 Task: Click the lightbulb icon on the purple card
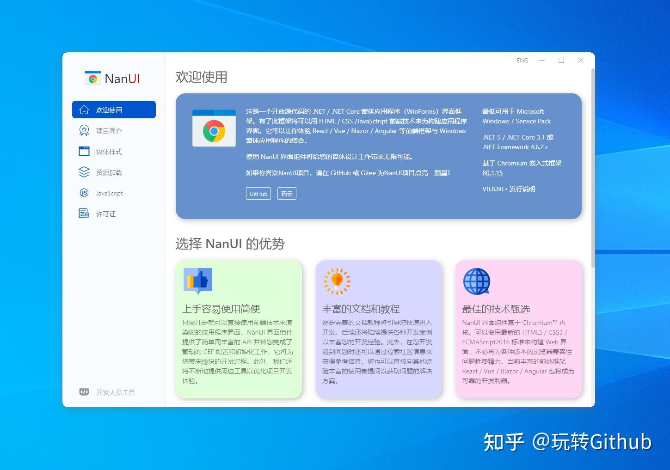click(337, 280)
